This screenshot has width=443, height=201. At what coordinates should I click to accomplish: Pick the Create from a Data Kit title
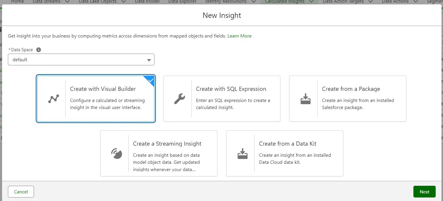tap(287, 144)
